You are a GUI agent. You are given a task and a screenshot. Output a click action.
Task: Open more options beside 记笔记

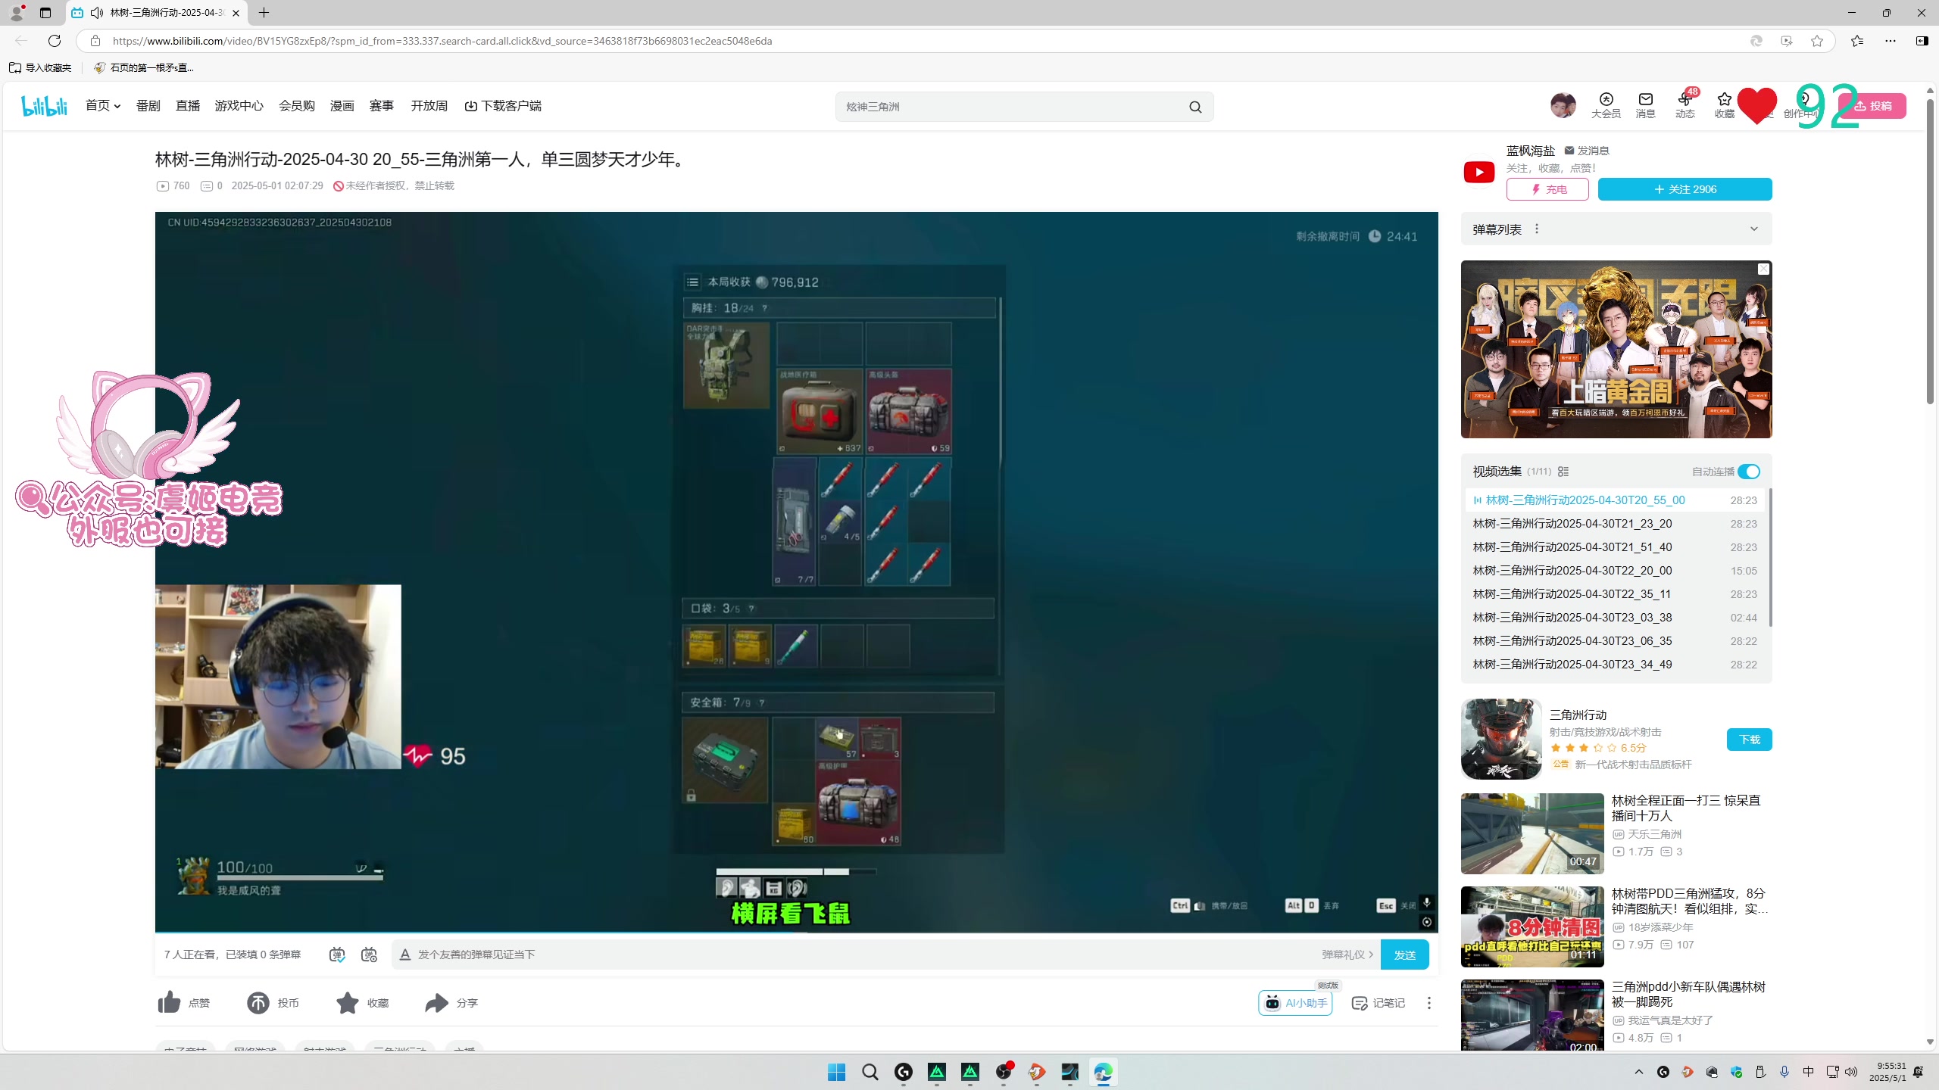tap(1428, 1002)
